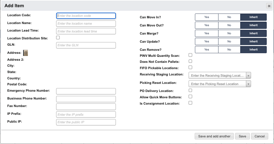Set Can Move In to No
The height and width of the screenshot is (144, 274).
229,17
